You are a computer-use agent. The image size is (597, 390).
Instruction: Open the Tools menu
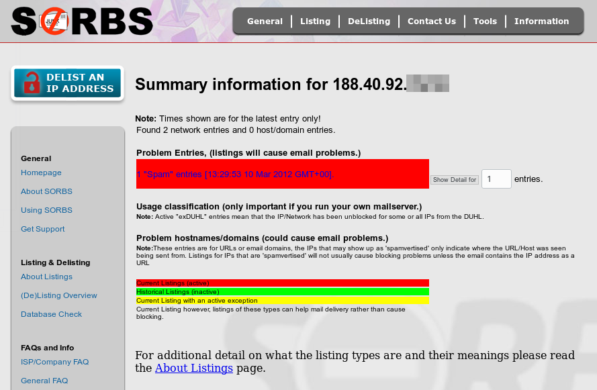[485, 21]
